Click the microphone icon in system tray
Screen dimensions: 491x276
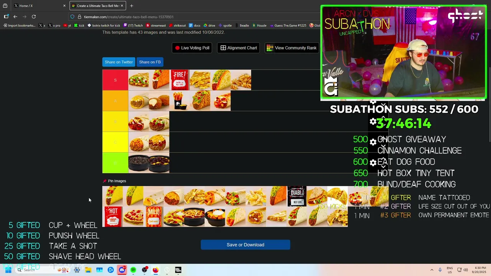coord(440,270)
